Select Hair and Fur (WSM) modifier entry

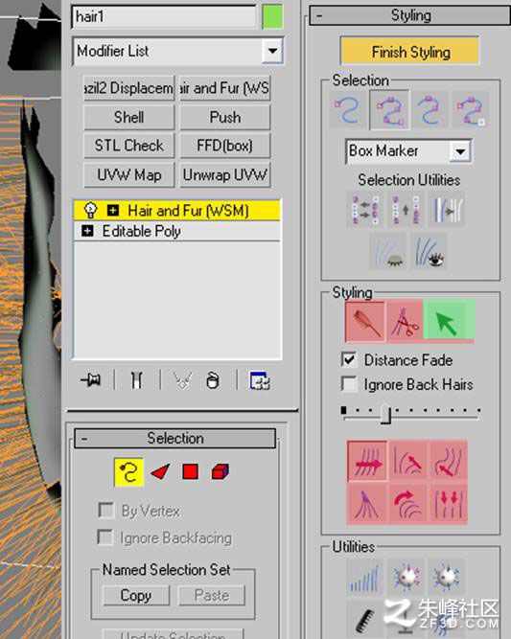click(176, 211)
